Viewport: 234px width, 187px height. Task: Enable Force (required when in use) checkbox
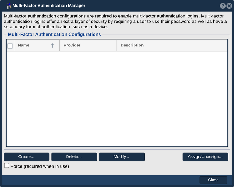pyautogui.click(x=7, y=165)
